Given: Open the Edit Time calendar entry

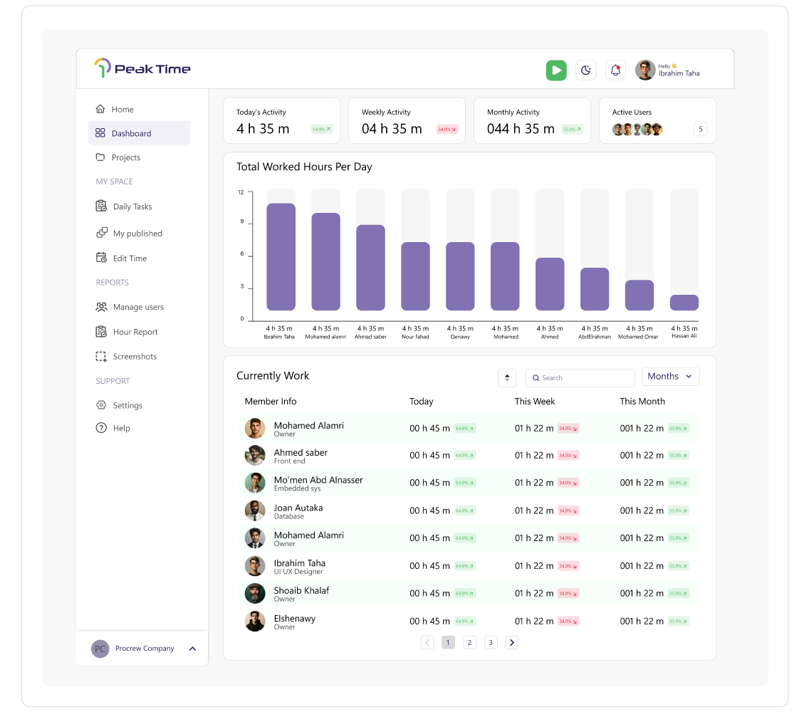Looking at the screenshot, I should (x=122, y=258).
